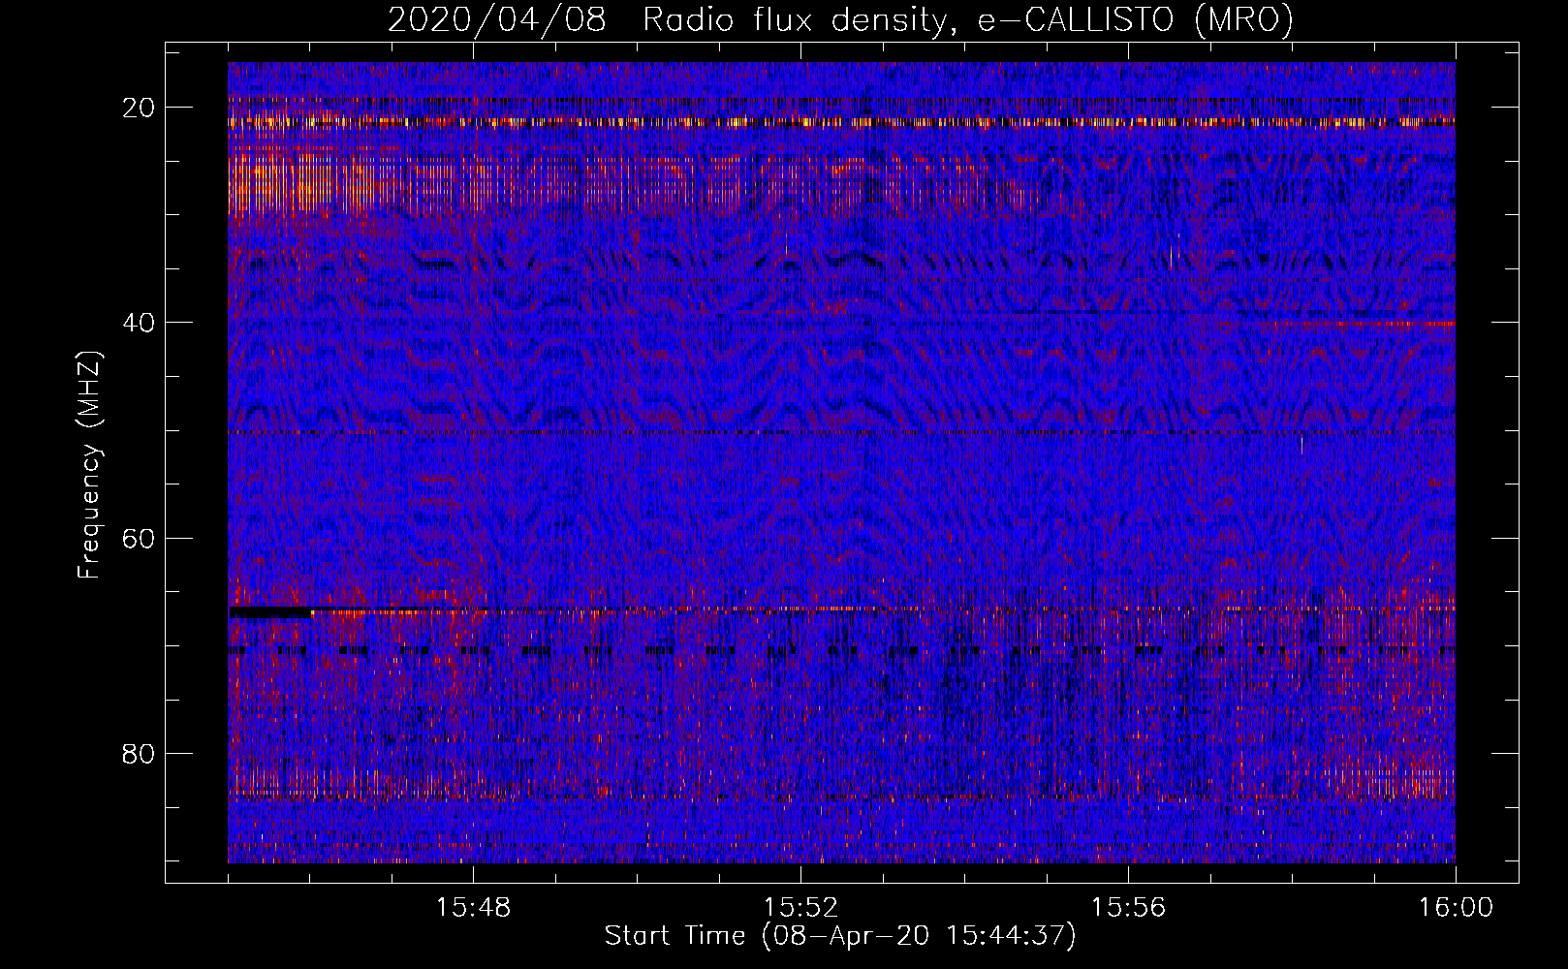Click the 15:48 time tick label

point(473,909)
